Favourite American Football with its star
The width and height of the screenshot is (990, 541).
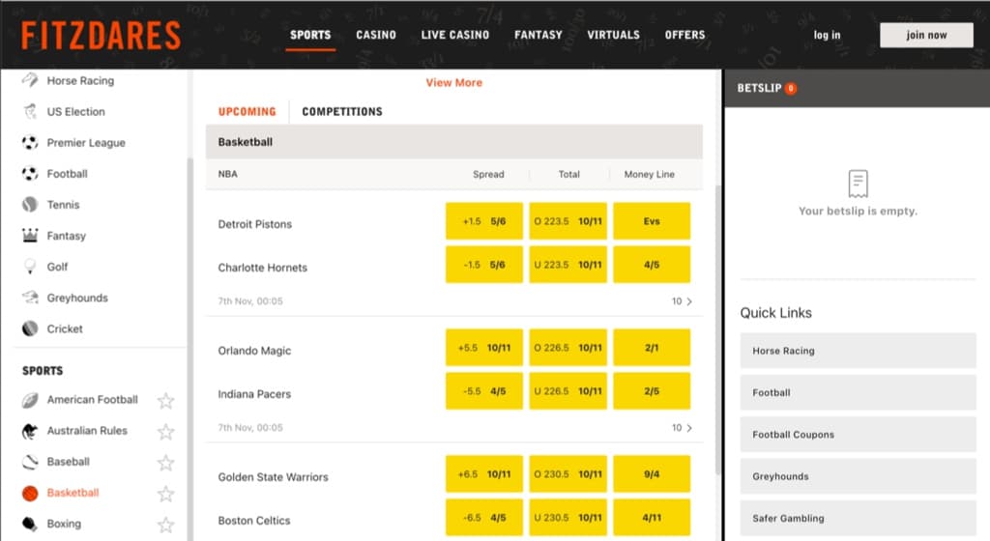(x=165, y=400)
